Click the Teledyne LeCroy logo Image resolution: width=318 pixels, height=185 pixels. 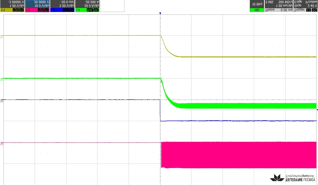pos(293,178)
